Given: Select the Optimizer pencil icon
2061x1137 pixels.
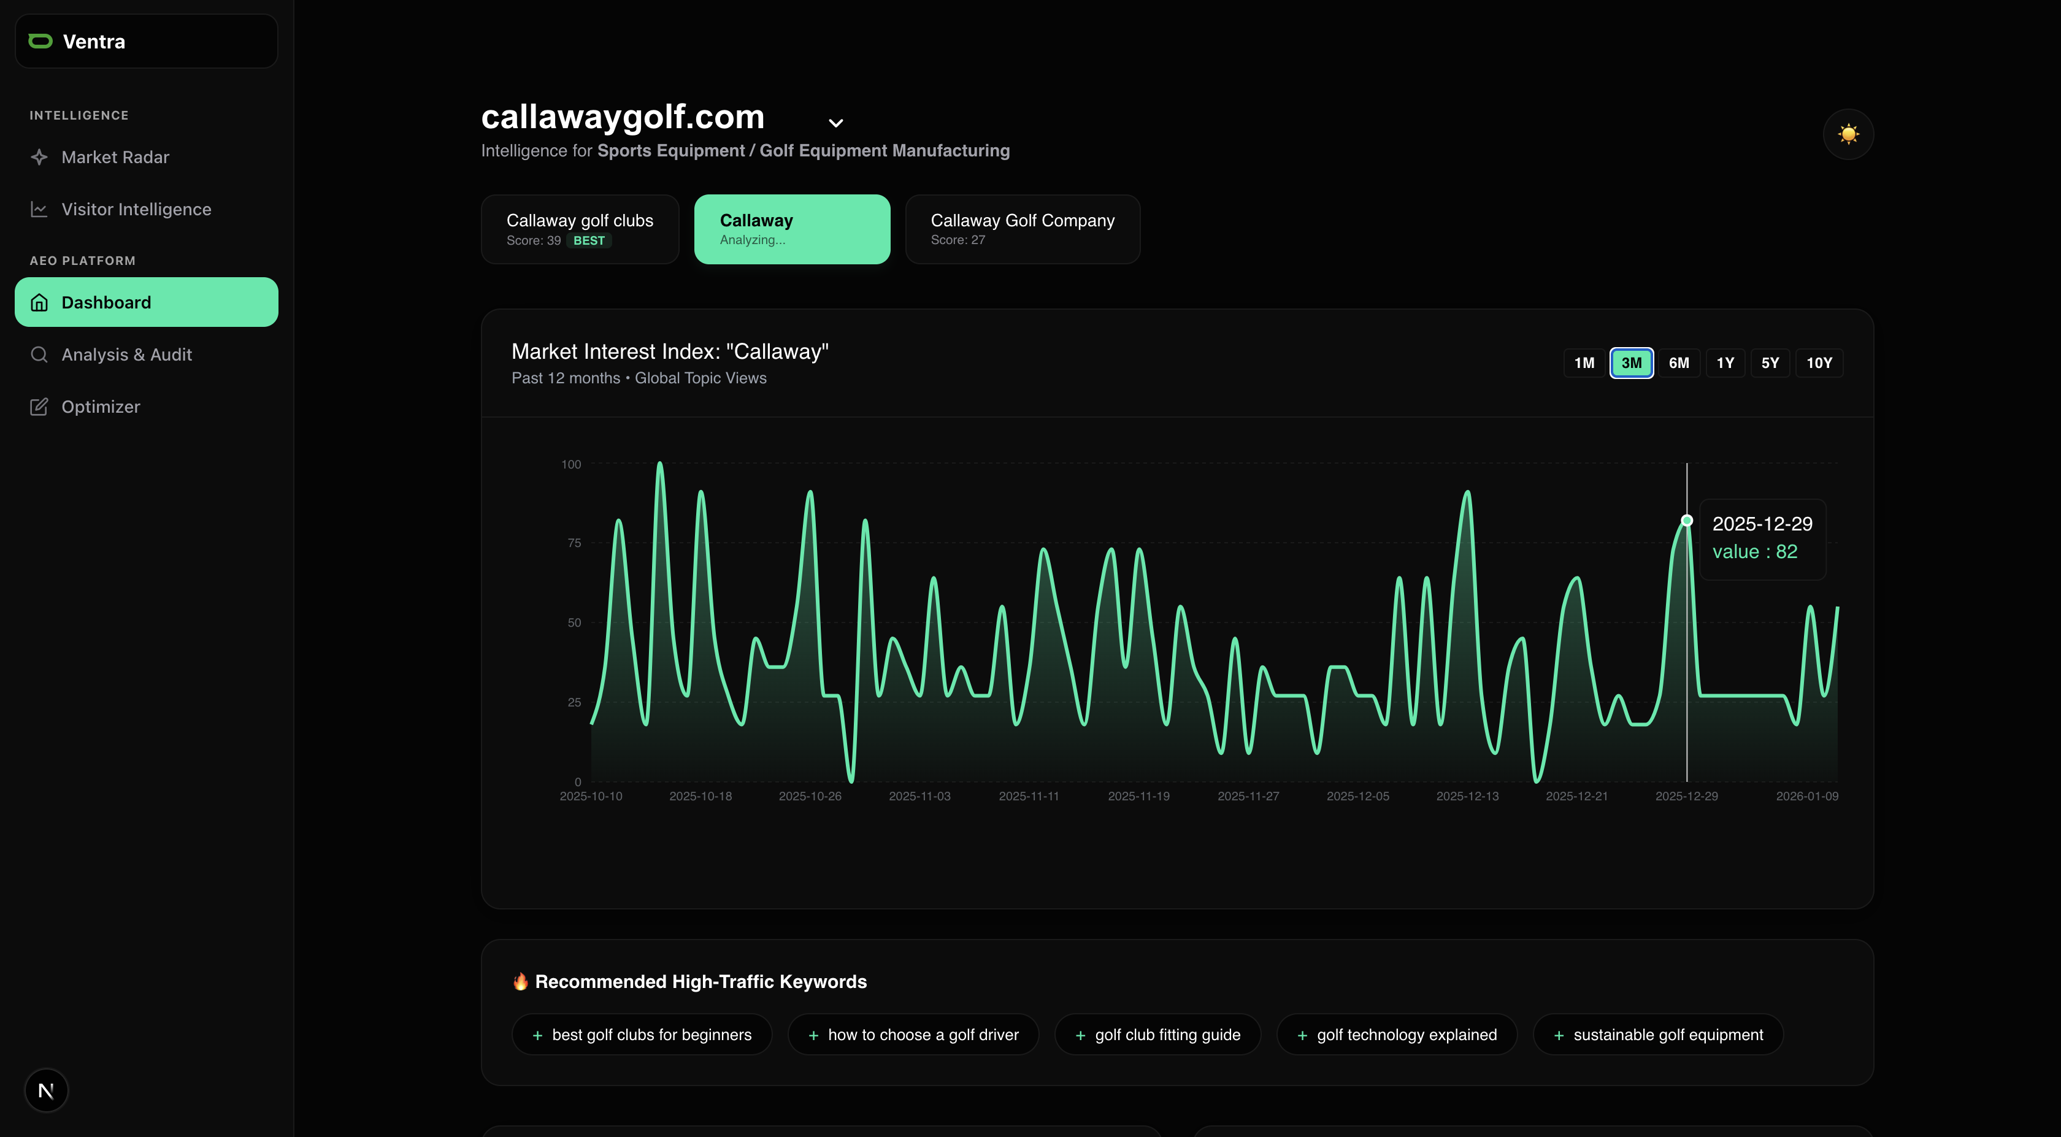Looking at the screenshot, I should point(40,407).
